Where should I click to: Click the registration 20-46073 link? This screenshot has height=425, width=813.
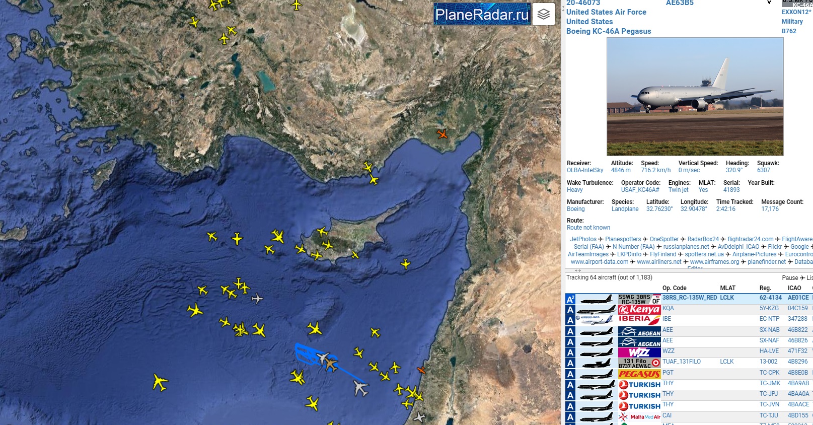coord(583,3)
